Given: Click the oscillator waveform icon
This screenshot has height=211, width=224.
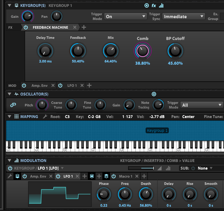Looking at the screenshot, I should (16, 94).
